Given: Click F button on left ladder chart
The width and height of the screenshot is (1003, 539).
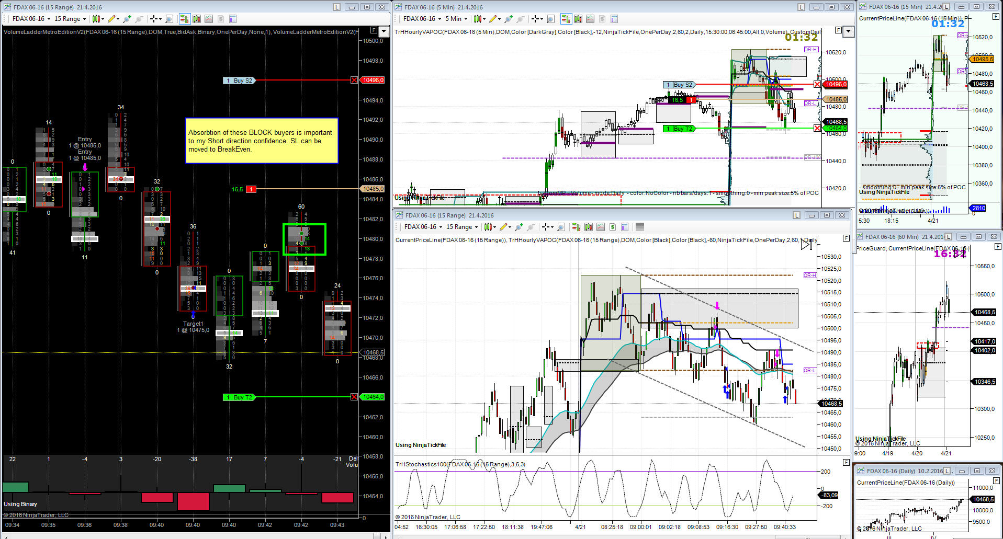Looking at the screenshot, I should (374, 30).
